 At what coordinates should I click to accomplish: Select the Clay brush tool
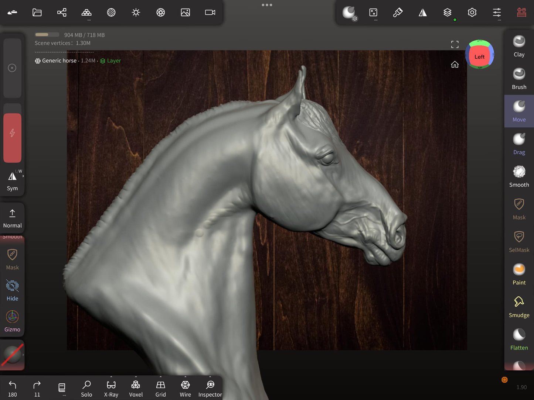coord(519,46)
